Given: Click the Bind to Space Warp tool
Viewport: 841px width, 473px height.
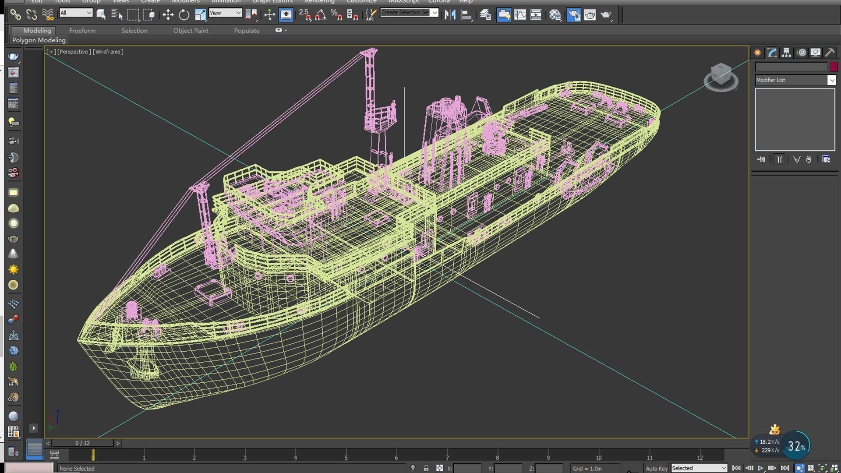Looking at the screenshot, I should 48,15.
